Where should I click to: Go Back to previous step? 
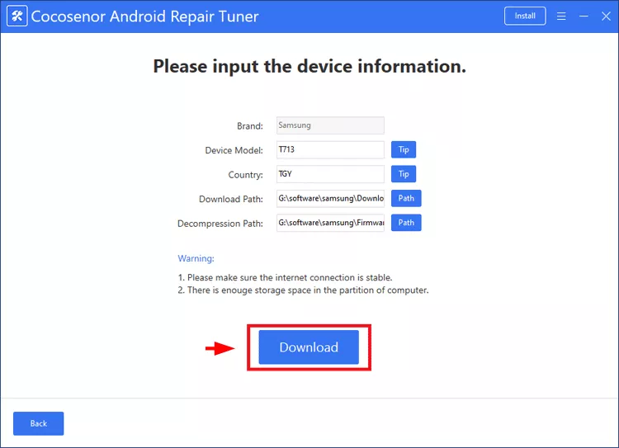coord(38,423)
